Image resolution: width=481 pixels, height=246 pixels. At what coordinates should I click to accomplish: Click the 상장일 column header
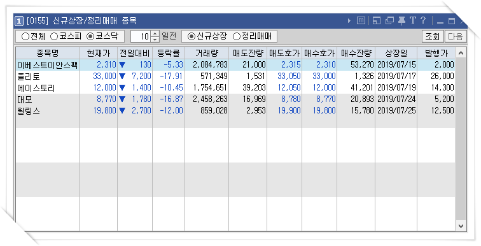pos(396,54)
